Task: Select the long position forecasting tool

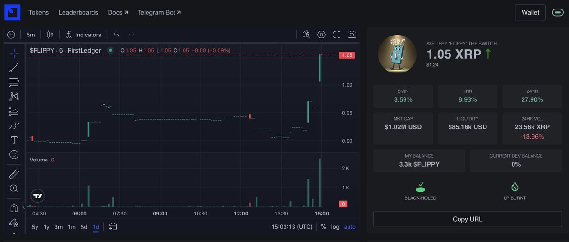Action: 14,111
